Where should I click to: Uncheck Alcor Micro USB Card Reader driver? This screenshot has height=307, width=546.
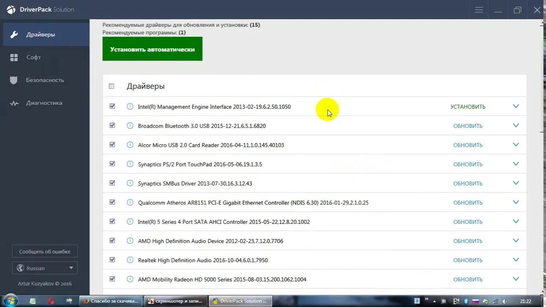pos(112,145)
